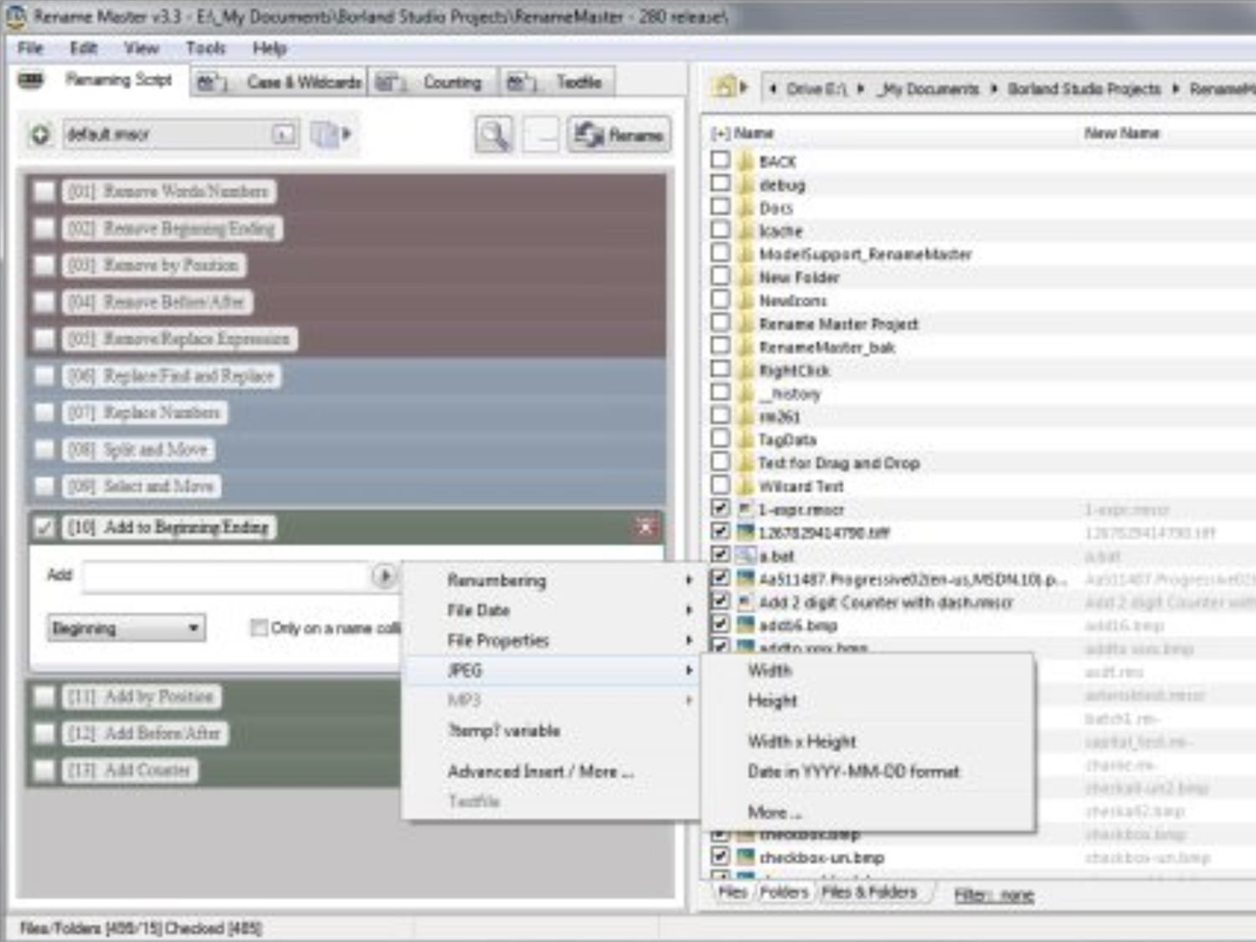Switch to the Textfile tab
This screenshot has height=942, width=1256.
tap(558, 82)
